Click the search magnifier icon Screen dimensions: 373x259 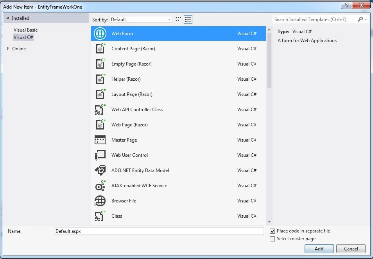[360, 19]
